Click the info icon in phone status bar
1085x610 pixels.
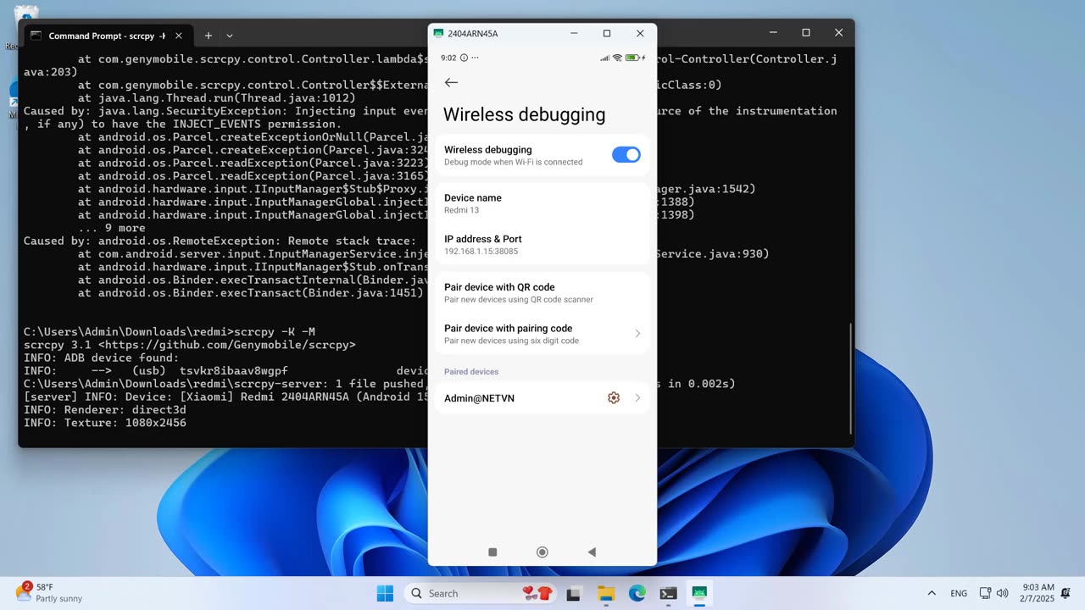point(464,58)
